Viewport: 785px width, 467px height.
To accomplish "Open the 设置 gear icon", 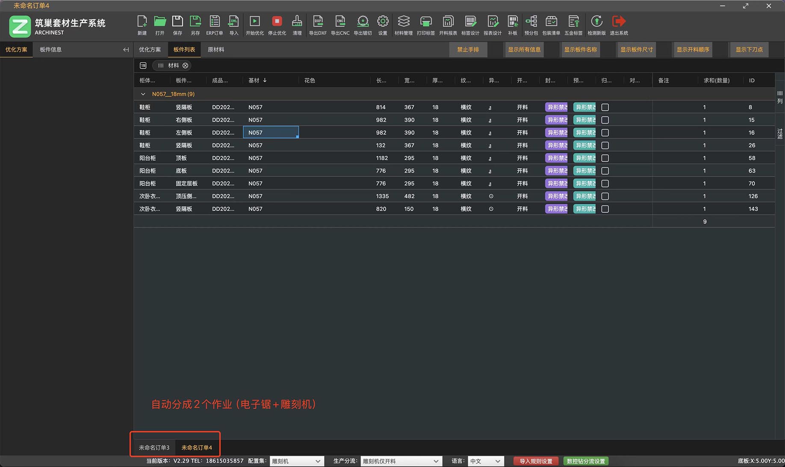I will point(383,22).
